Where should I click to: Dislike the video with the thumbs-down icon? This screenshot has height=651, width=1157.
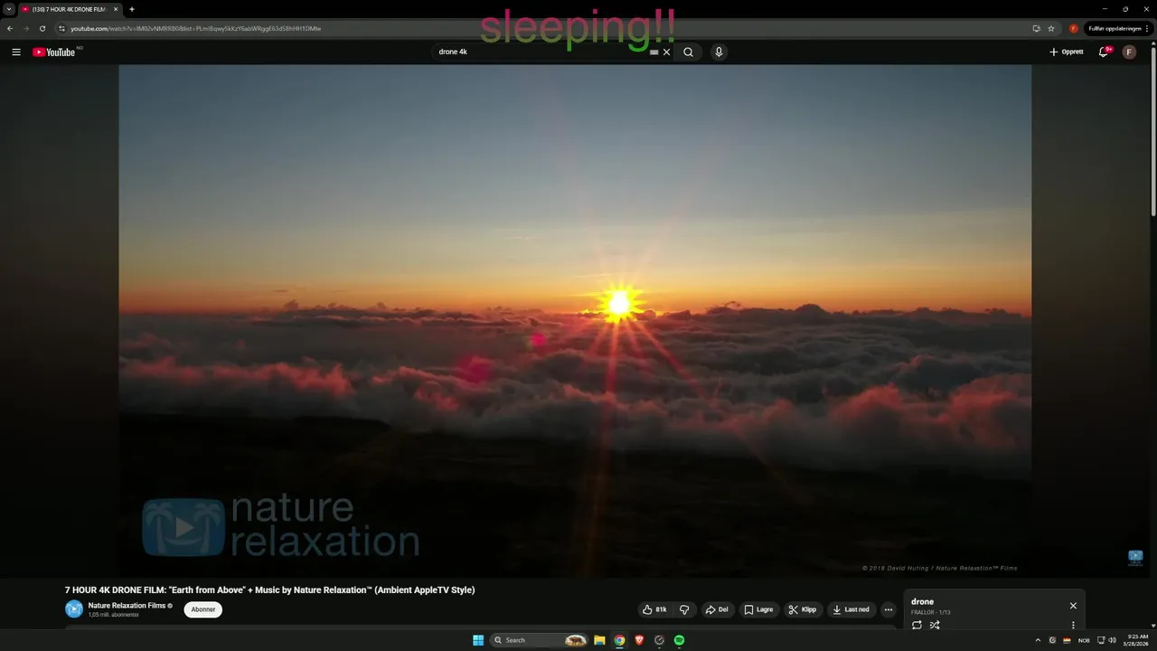pos(684,609)
